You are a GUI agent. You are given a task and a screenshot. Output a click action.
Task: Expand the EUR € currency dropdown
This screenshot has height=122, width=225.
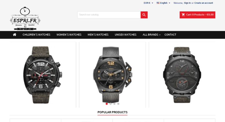(x=148, y=3)
